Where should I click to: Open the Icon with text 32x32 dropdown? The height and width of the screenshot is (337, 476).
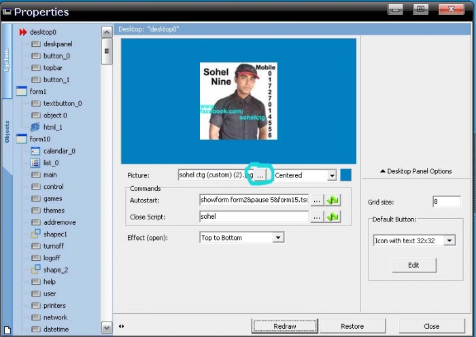tap(449, 241)
